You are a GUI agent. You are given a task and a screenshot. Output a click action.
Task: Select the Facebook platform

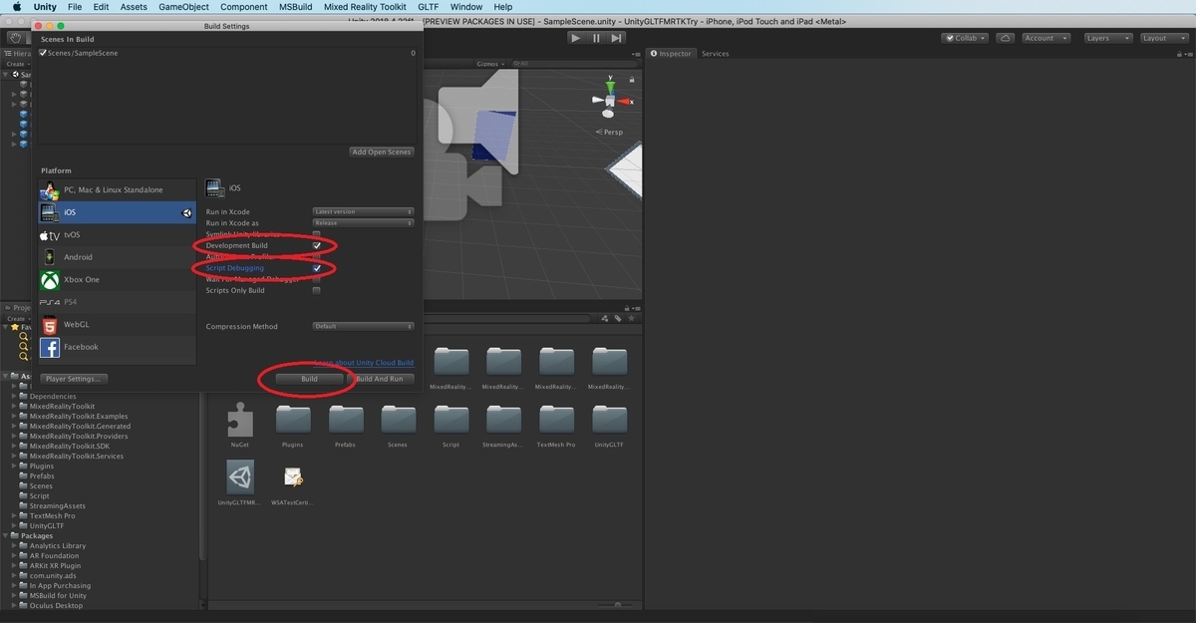117,347
